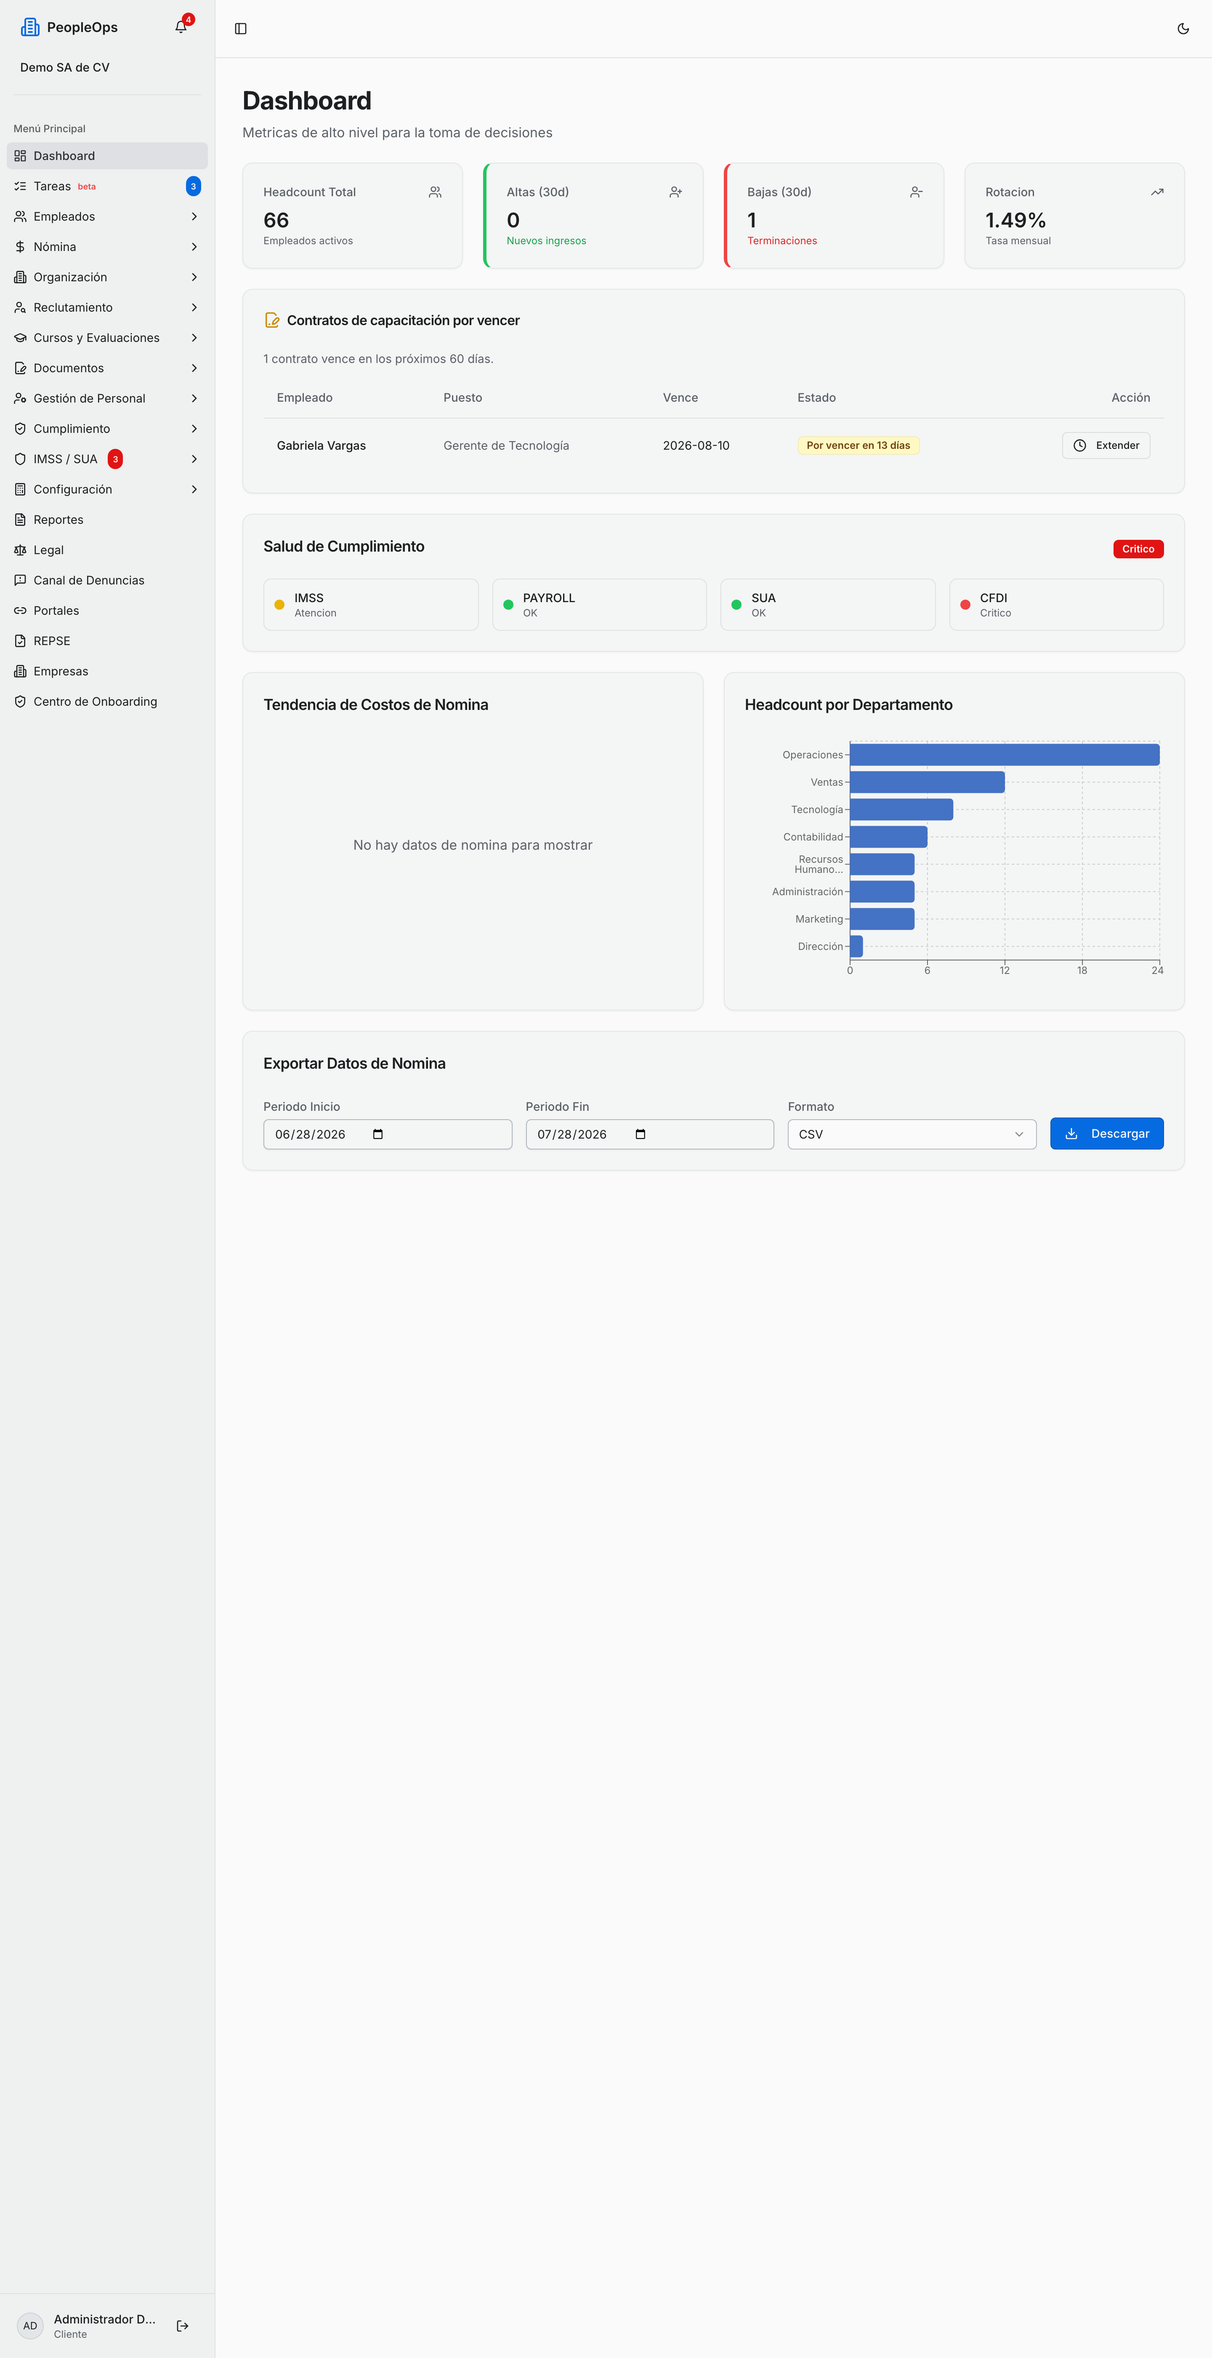
Task: Click the Centro de Onboarding shield icon
Action: click(20, 701)
